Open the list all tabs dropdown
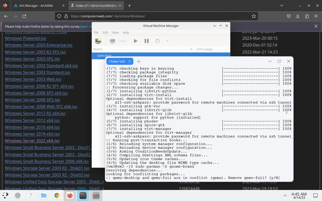This screenshot has width=322, height=201. [282, 6]
